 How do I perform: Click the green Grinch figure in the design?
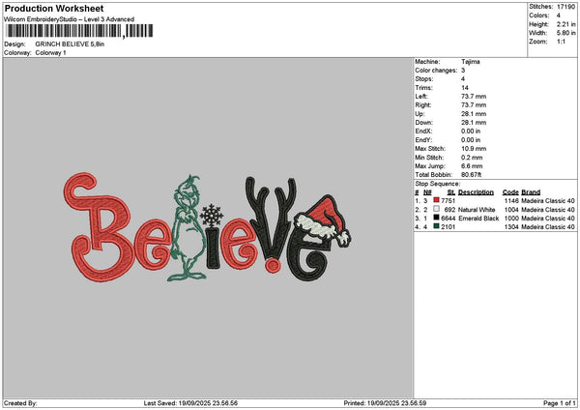coord(187,228)
